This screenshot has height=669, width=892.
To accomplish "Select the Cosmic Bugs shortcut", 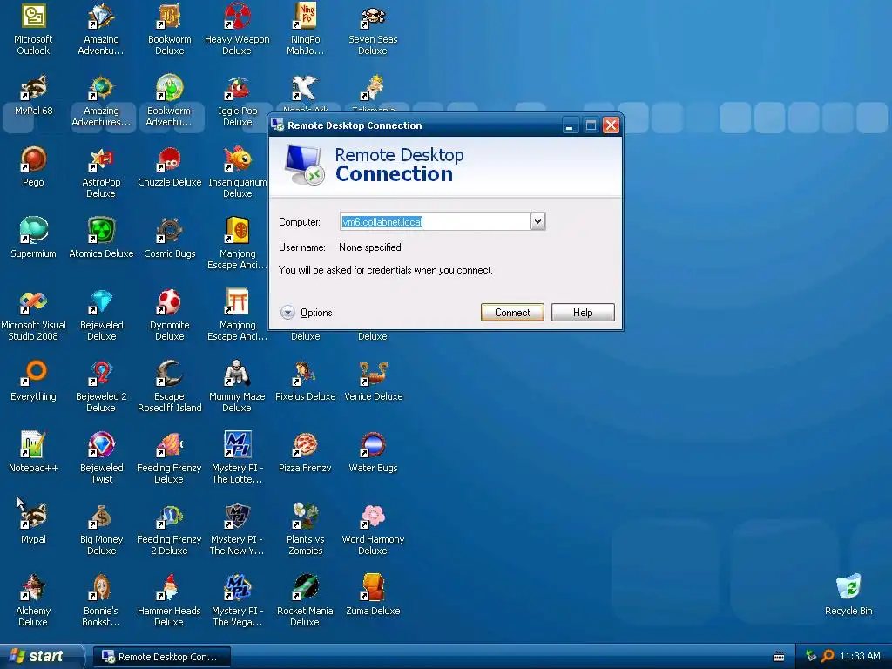I will (169, 230).
